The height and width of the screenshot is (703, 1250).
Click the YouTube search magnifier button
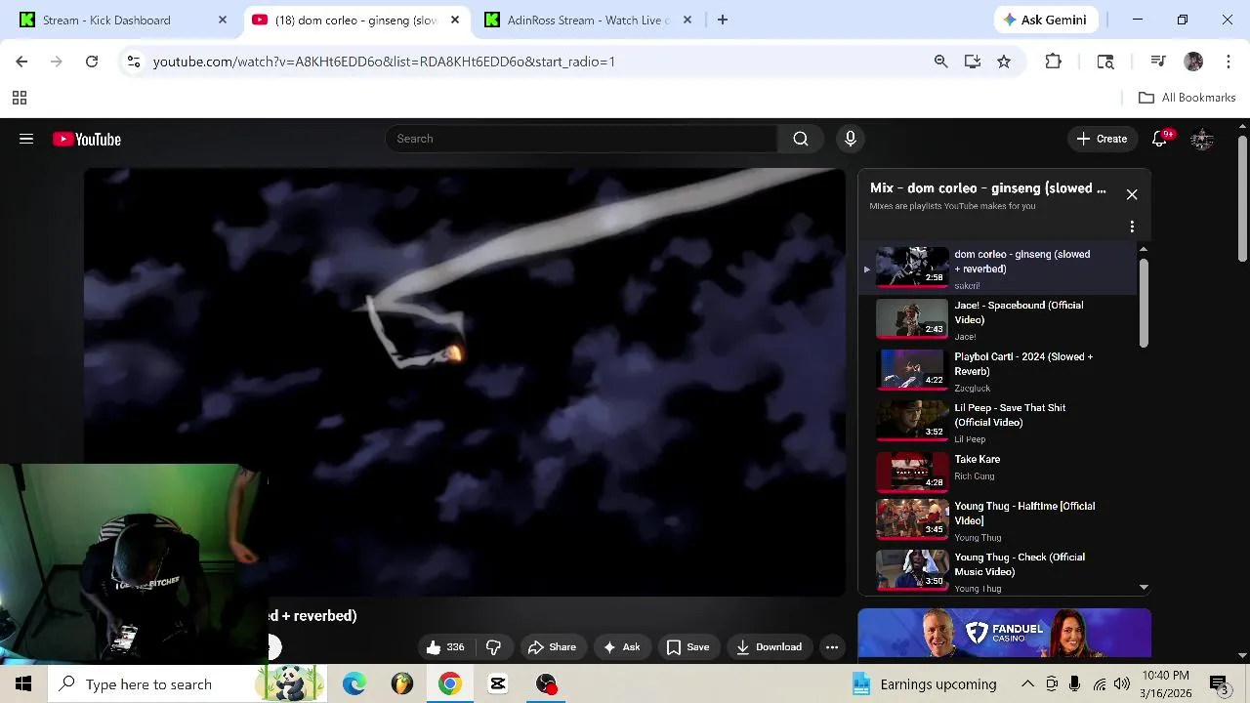point(801,139)
